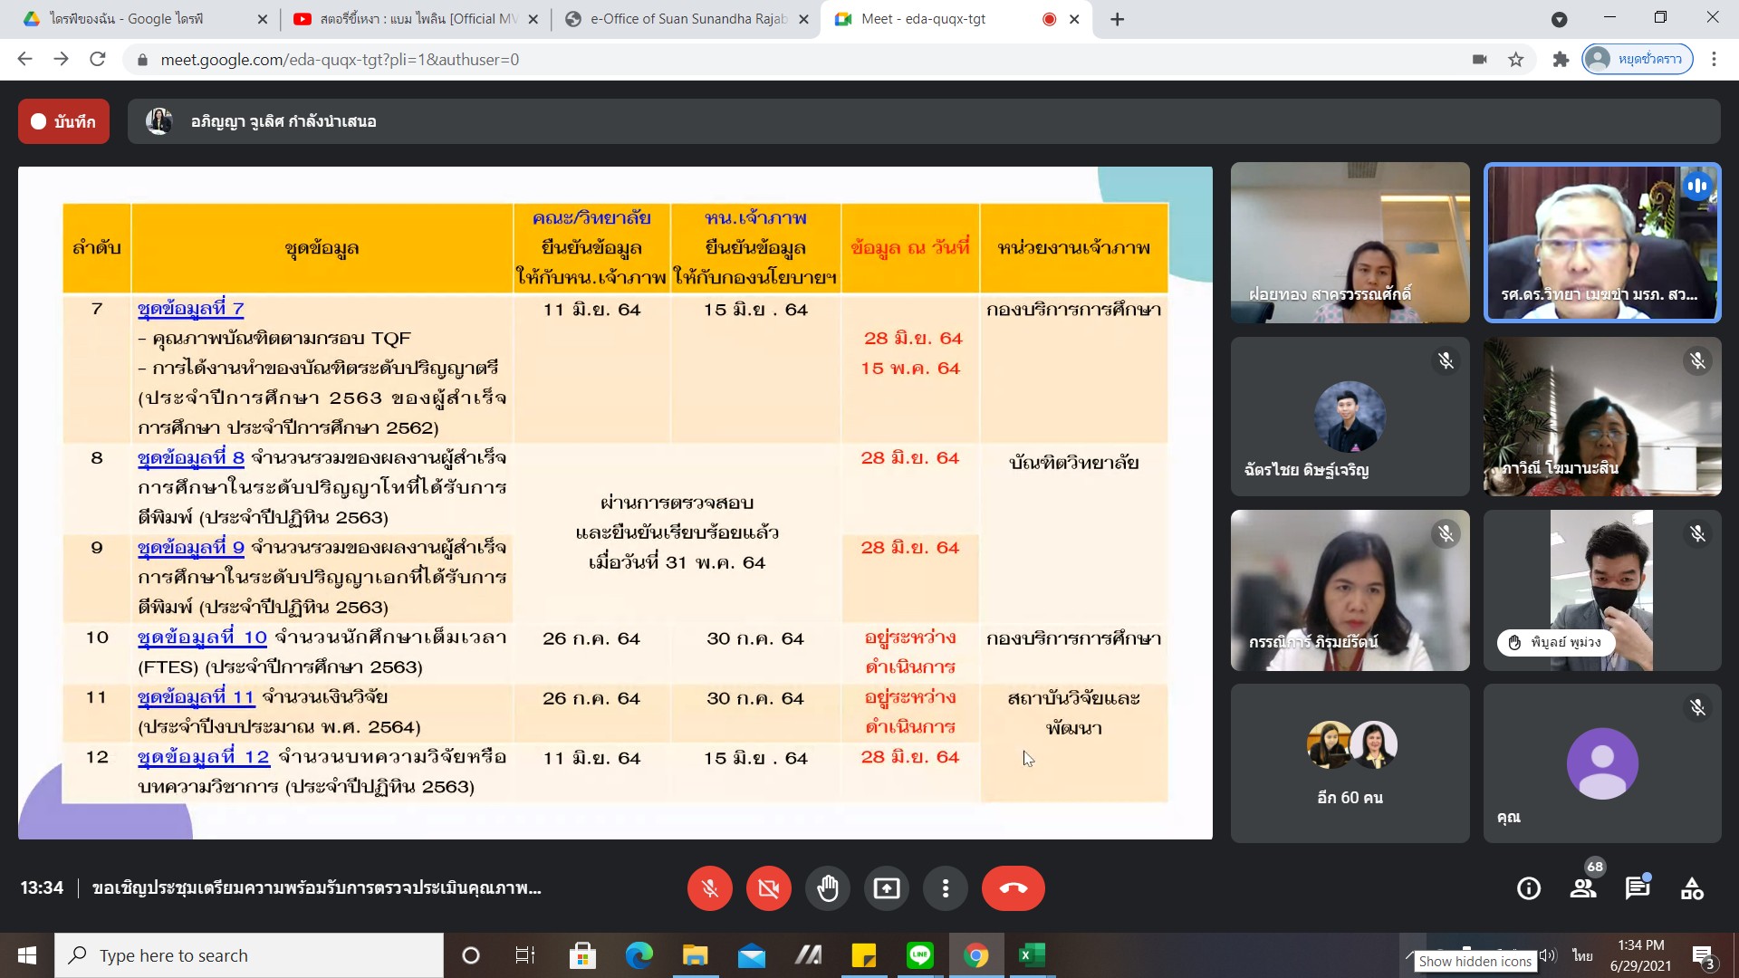The width and height of the screenshot is (1739, 978).
Task: Unmute the microphone in Meet controls
Action: 709,888
